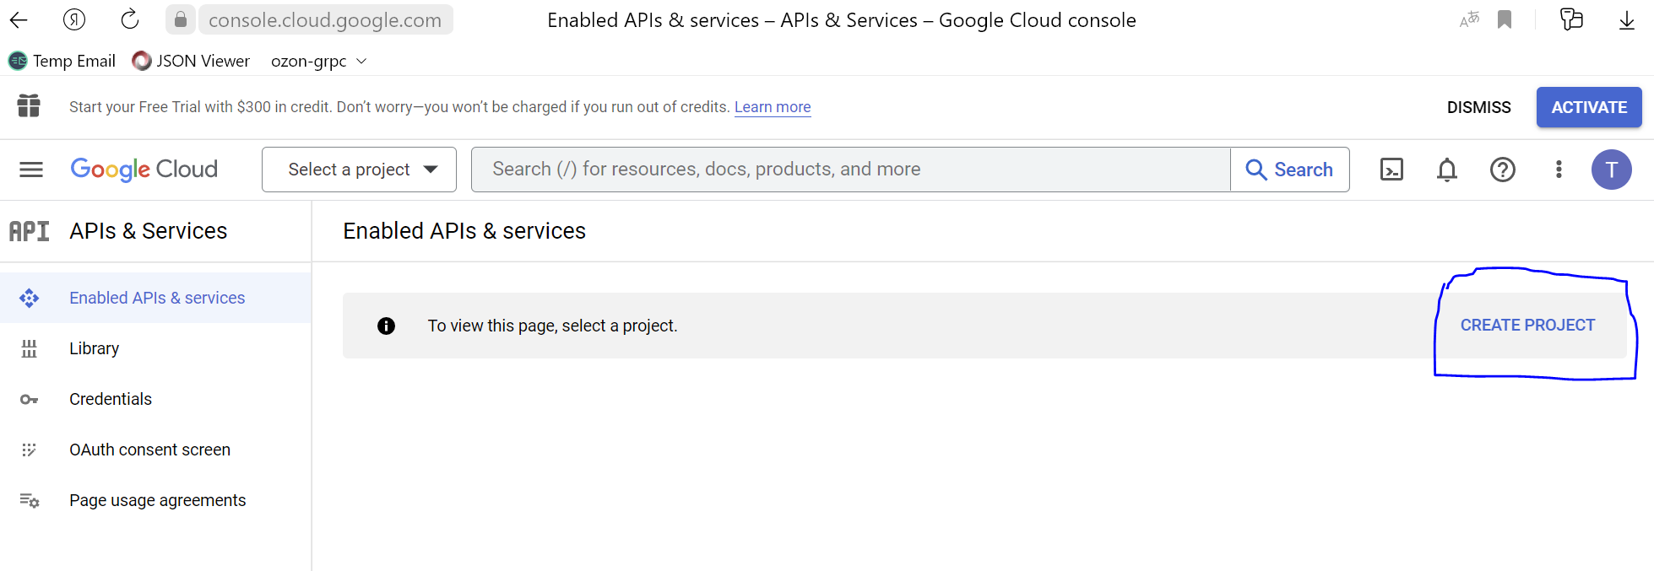Image resolution: width=1654 pixels, height=571 pixels.
Task: Go to Credentials in the sidebar
Action: click(x=111, y=399)
